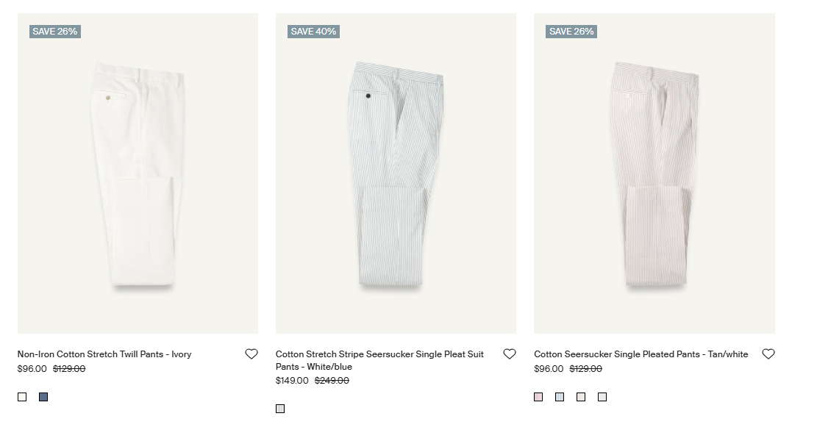The width and height of the screenshot is (817, 430).
Task: Select the ivory color swatch on twill pants
Action: coord(23,396)
